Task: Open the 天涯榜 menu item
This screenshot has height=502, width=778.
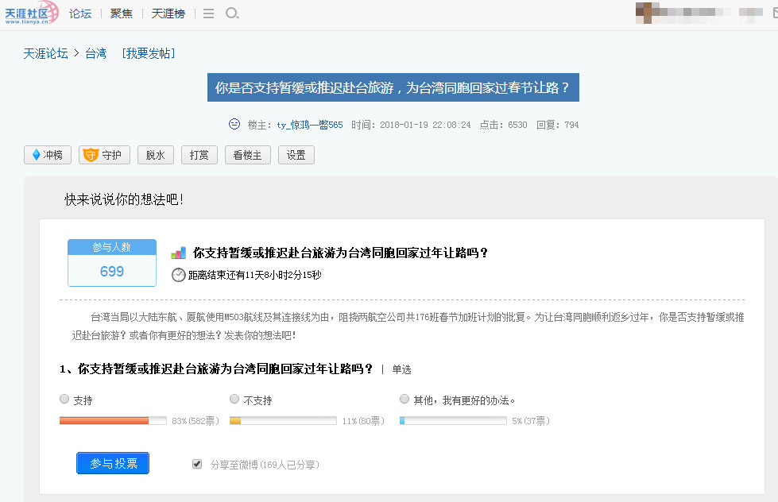Action: click(x=168, y=14)
